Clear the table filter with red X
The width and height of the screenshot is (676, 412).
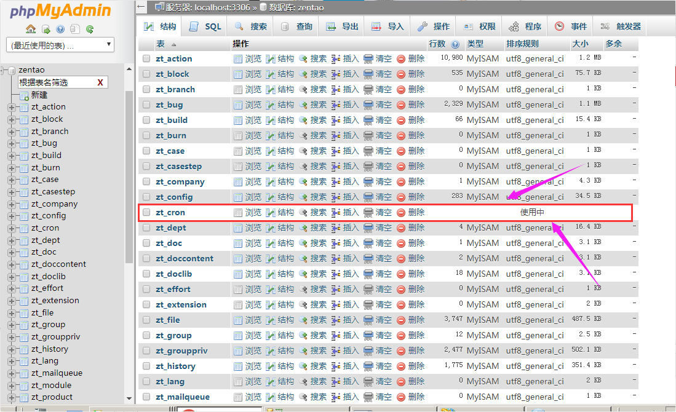(100, 82)
